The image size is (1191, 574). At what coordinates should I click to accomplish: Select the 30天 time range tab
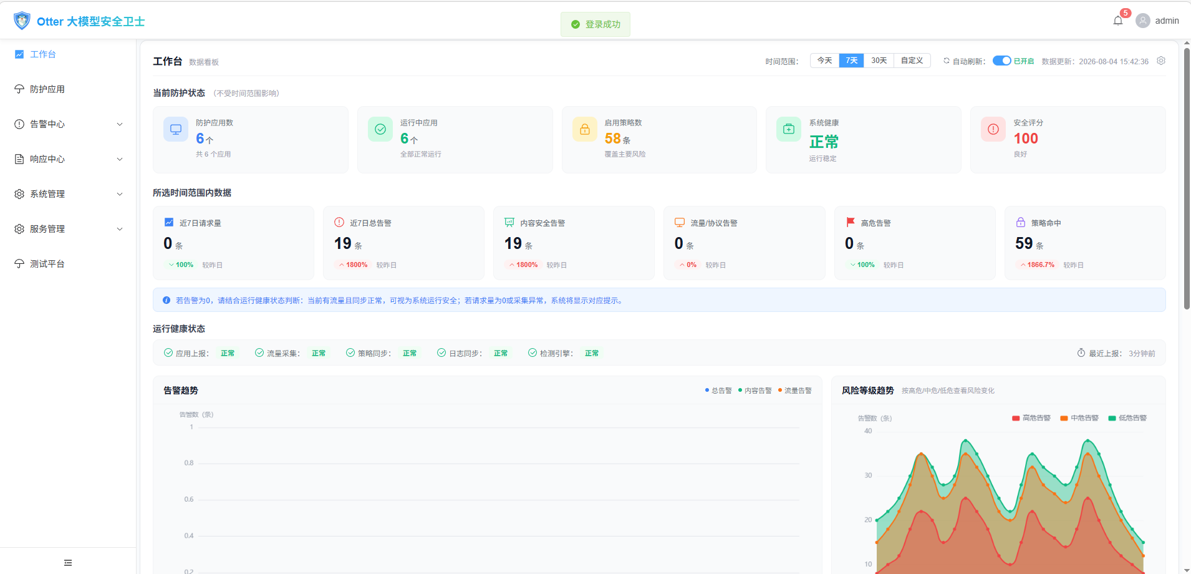879,61
